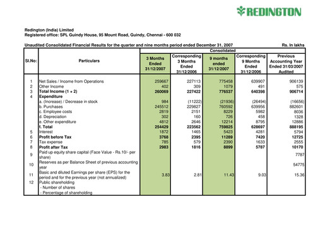Screen dimensions: 323x250
Task: Click Employee costs value 2819
Action: pos(164,112)
